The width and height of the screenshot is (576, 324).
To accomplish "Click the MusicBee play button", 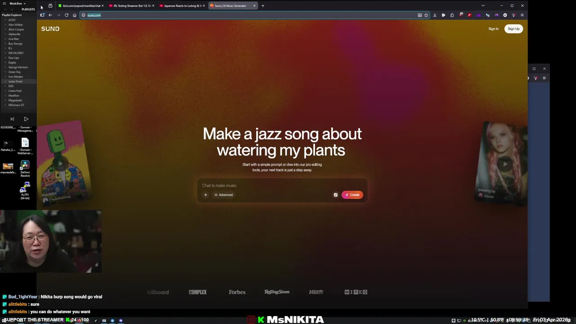I will pos(26,119).
